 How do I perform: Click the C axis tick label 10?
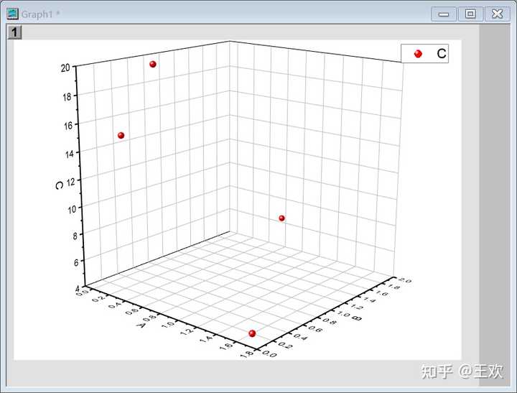point(72,209)
